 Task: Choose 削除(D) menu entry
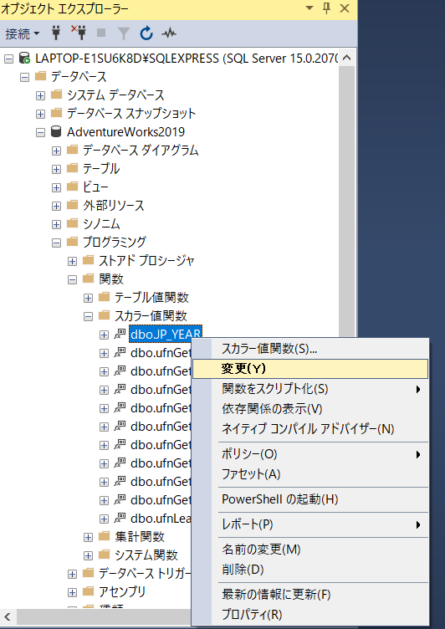point(310,570)
